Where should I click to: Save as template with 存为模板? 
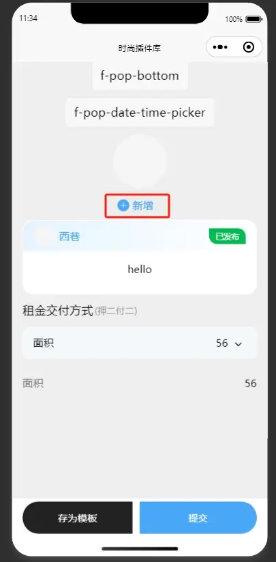click(x=78, y=518)
